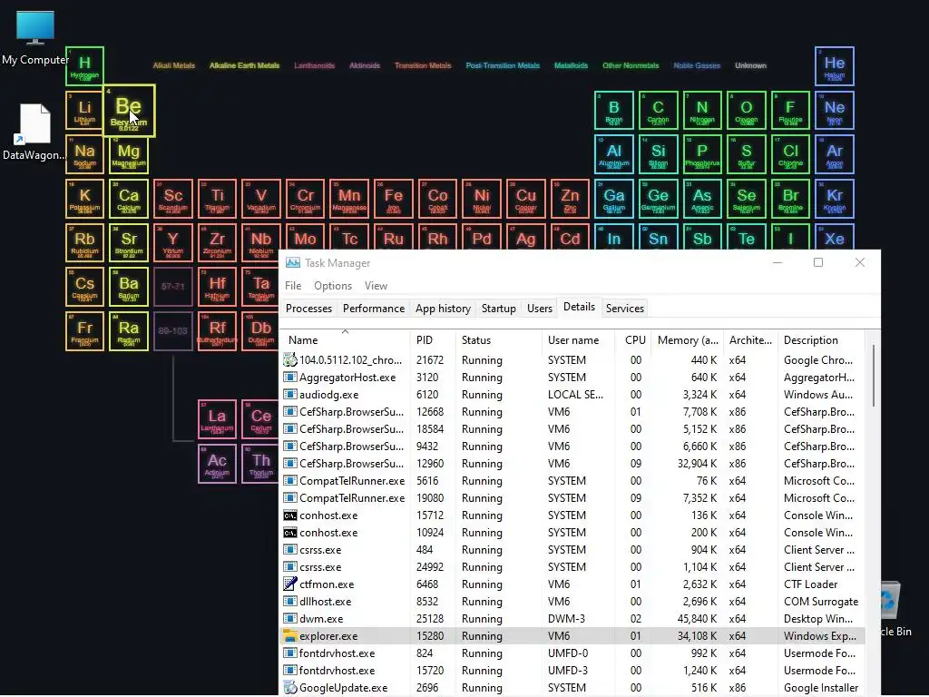Viewport: 929px width, 697px height.
Task: Filter by Lanthanoids legend label
Action: (314, 65)
